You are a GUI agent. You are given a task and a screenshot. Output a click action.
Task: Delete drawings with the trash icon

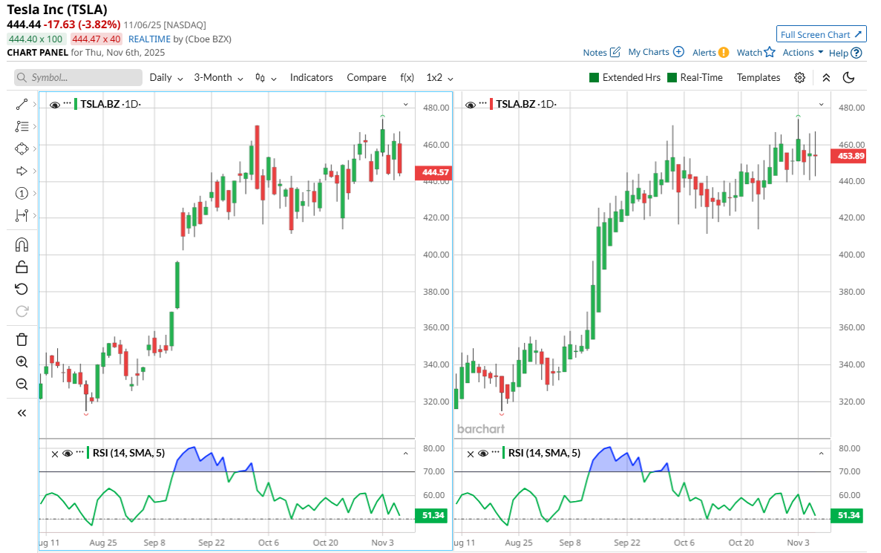[22, 339]
